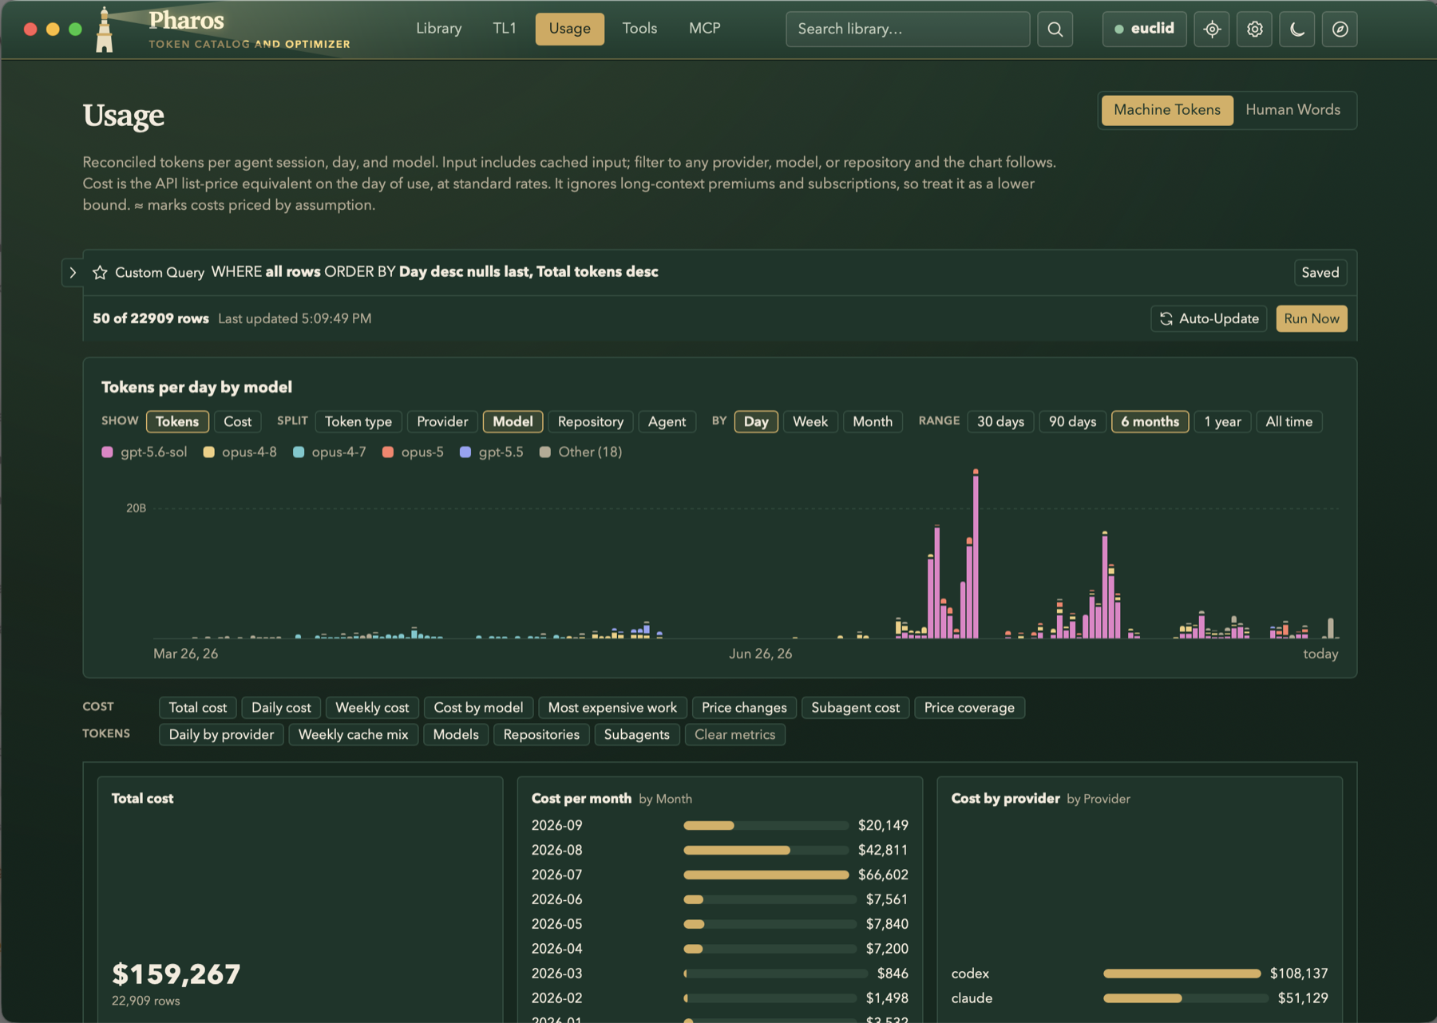The width and height of the screenshot is (1437, 1023).
Task: Select the Weekly cache mix metric
Action: point(353,735)
